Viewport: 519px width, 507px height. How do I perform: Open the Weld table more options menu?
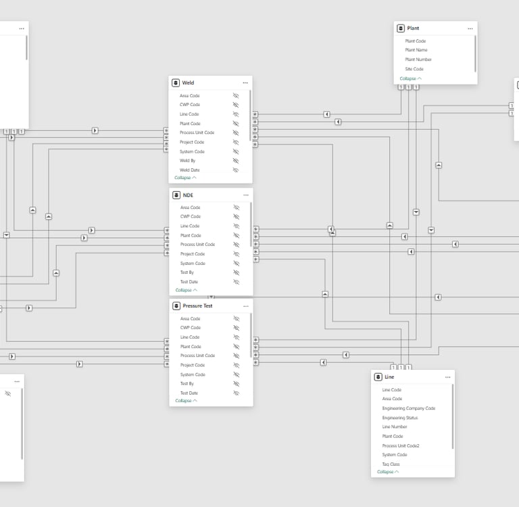coord(245,82)
